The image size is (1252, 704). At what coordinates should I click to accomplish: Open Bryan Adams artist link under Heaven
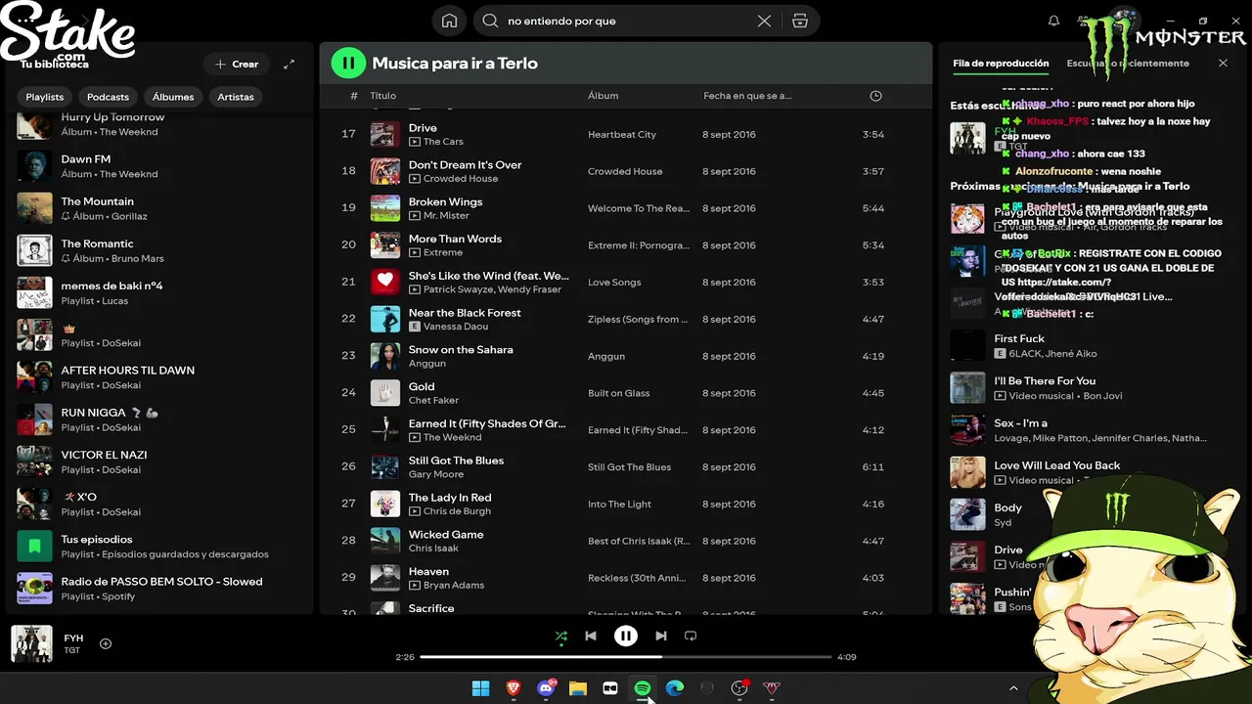point(454,585)
